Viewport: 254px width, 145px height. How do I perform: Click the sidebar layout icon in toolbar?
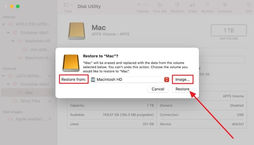66,5
